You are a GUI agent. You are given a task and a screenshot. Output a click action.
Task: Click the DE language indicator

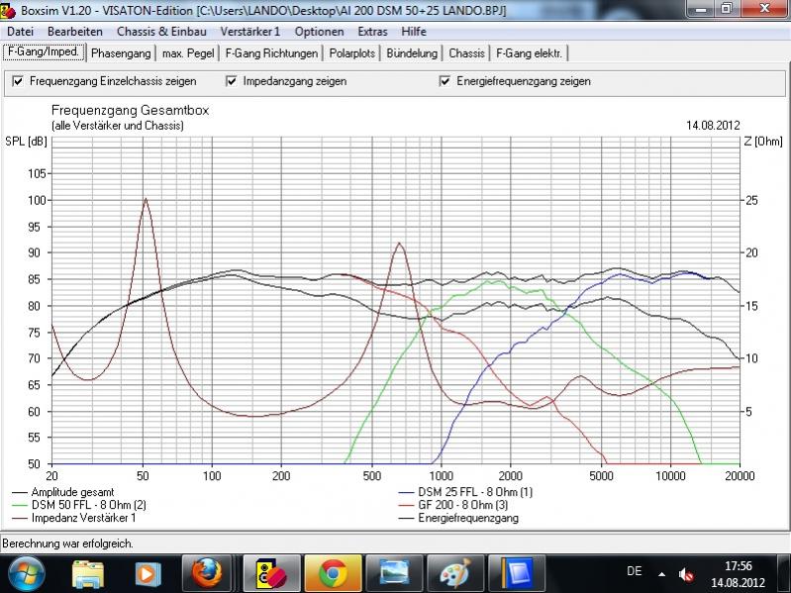pyautogui.click(x=635, y=571)
